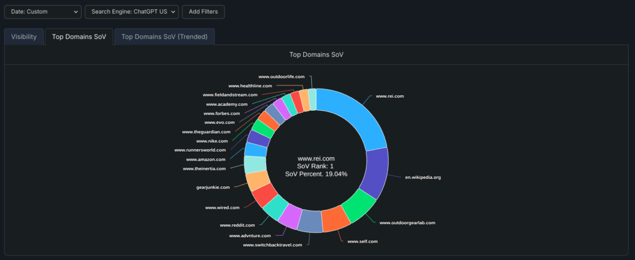Click the www.healthline.com domain label
This screenshot has height=260, width=635.
click(250, 85)
